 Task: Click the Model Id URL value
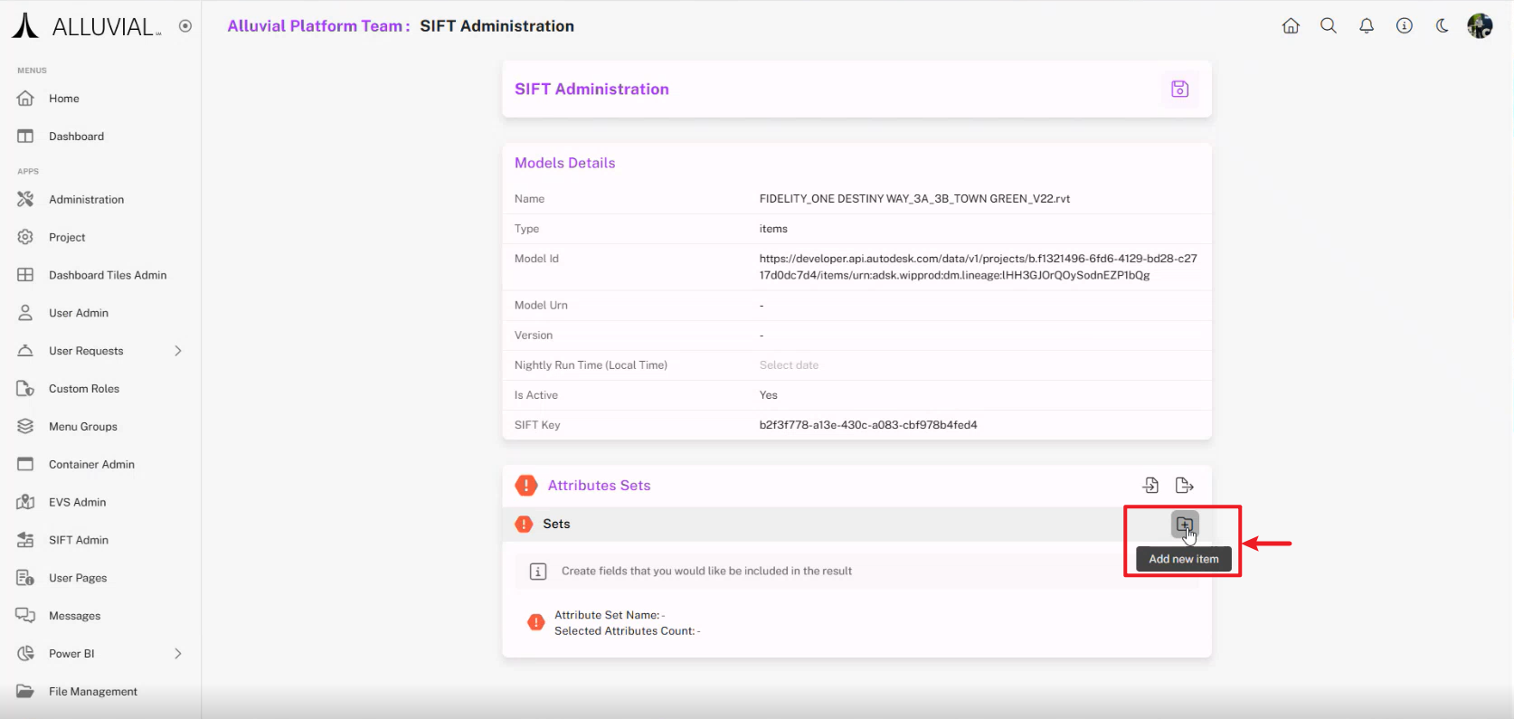(x=977, y=267)
